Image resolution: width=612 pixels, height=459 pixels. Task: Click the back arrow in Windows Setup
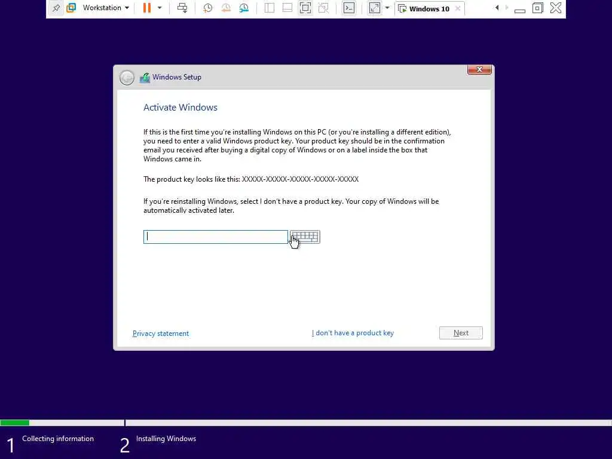click(127, 78)
